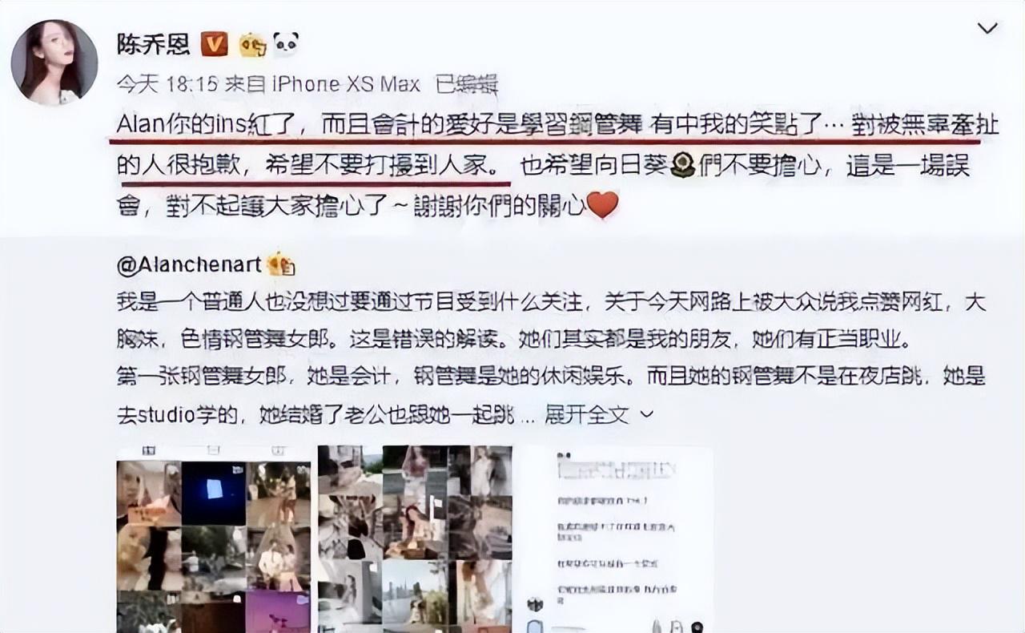Open the third text-message screenshot thumbnail
Screen dimensions: 1025x633
pyautogui.click(x=617, y=538)
